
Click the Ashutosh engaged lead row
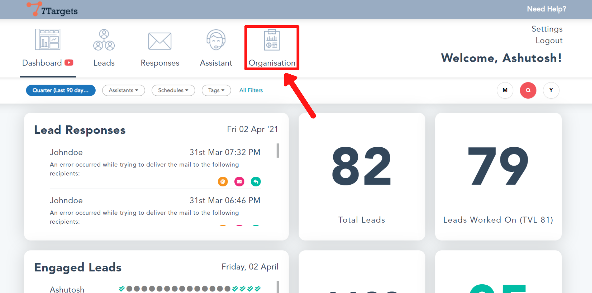pyautogui.click(x=155, y=289)
